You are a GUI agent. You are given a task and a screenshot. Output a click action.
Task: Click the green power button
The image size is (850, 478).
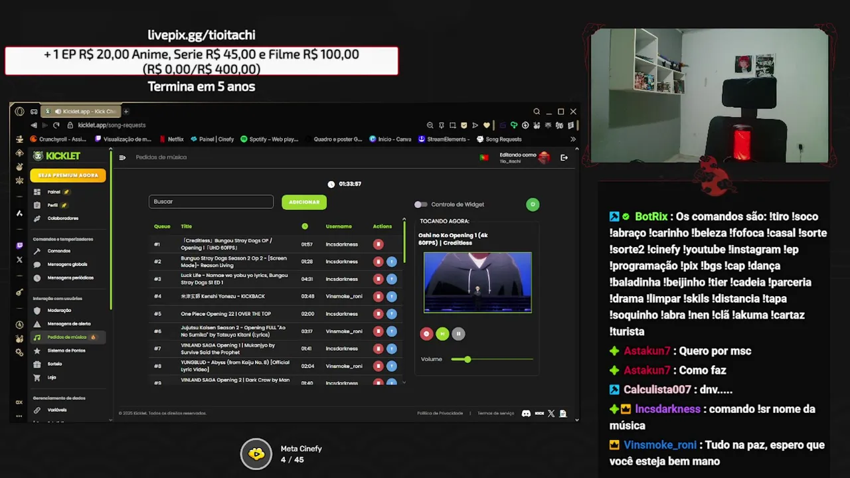pos(533,204)
